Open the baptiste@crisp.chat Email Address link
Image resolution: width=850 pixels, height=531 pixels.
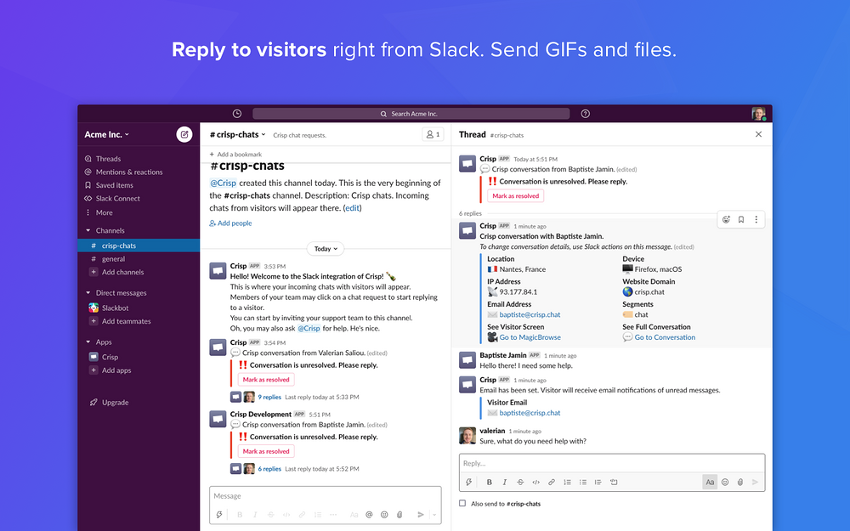(530, 315)
